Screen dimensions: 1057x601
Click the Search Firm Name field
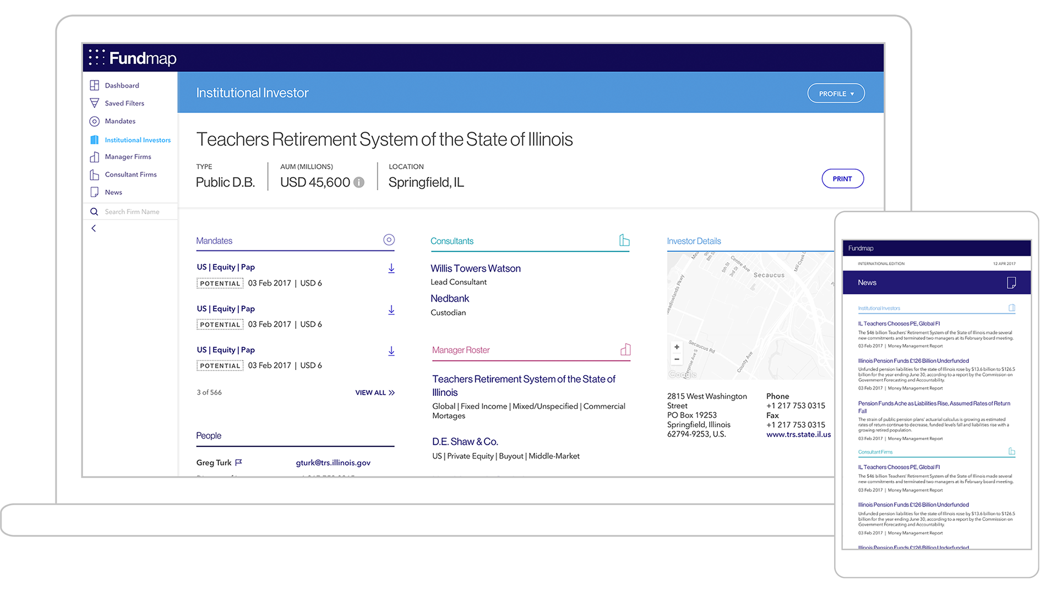click(x=132, y=212)
